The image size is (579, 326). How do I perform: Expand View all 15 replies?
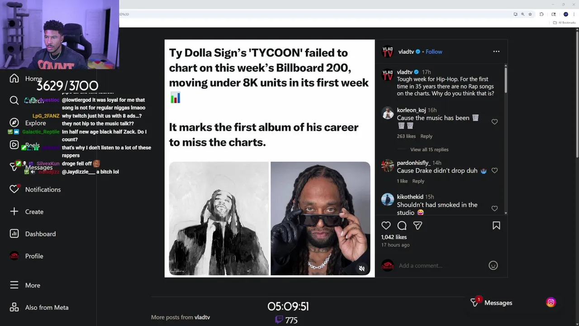pos(429,149)
